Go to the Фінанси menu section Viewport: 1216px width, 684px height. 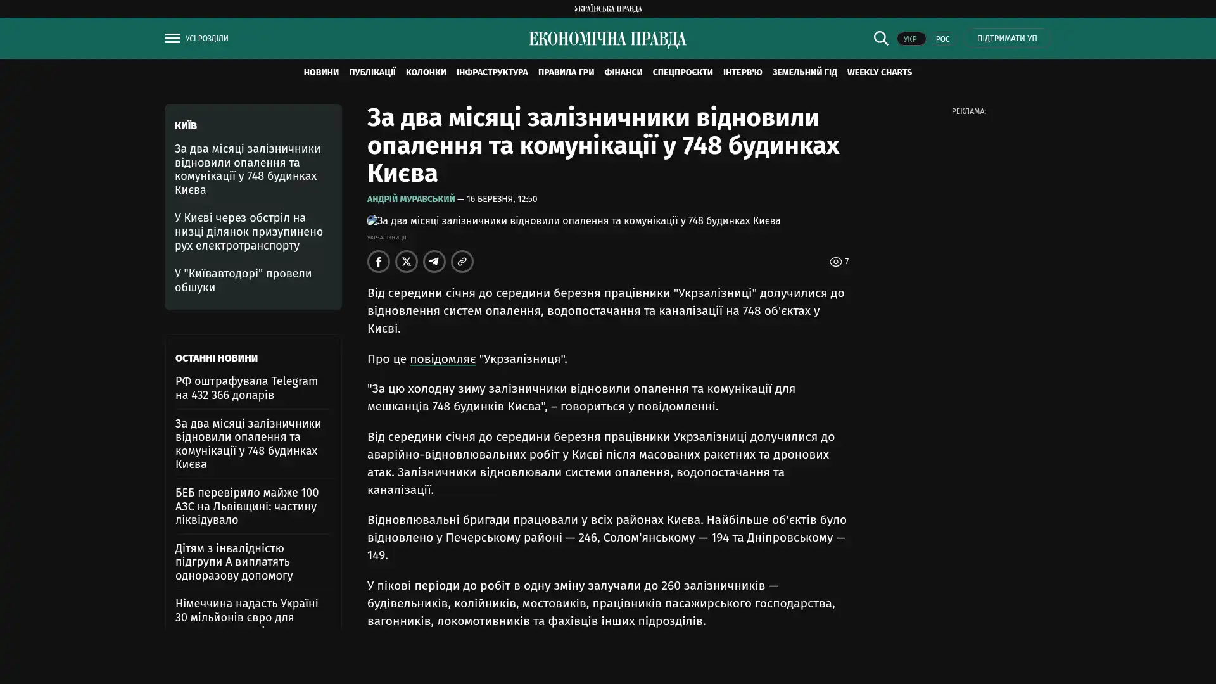tap(623, 73)
